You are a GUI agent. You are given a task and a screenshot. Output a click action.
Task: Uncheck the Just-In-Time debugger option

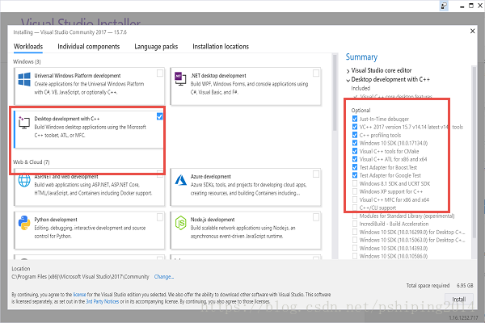click(x=355, y=119)
